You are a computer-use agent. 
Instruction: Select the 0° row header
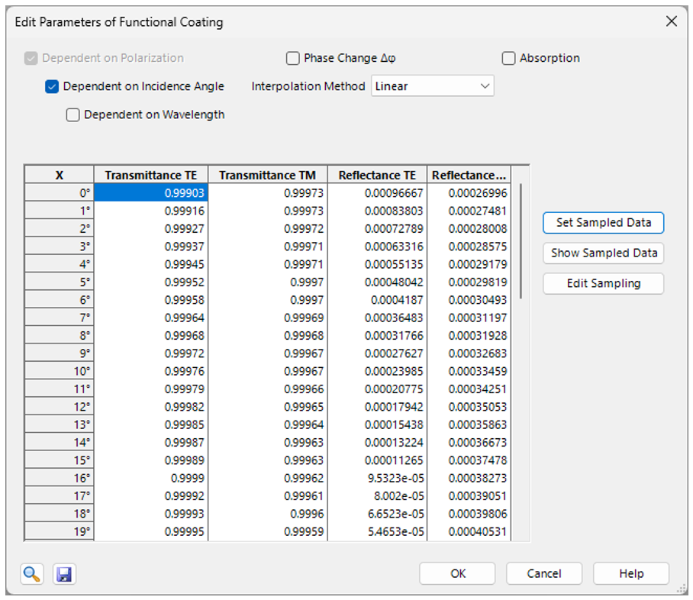click(x=60, y=193)
